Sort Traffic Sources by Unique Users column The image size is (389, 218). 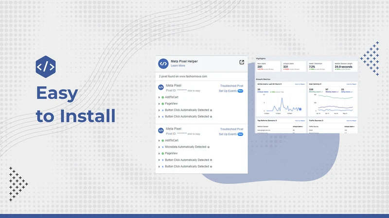pyautogui.click(x=349, y=126)
